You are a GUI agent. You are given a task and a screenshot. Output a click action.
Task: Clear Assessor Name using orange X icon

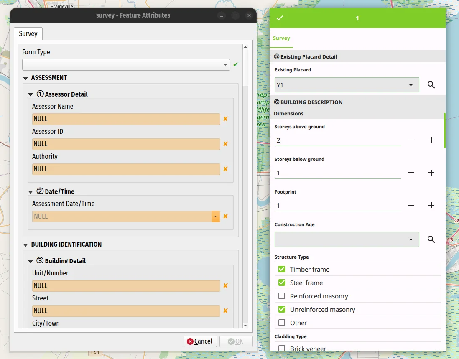(225, 119)
